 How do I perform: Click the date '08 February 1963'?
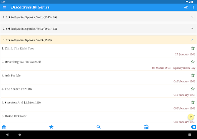[184, 122]
